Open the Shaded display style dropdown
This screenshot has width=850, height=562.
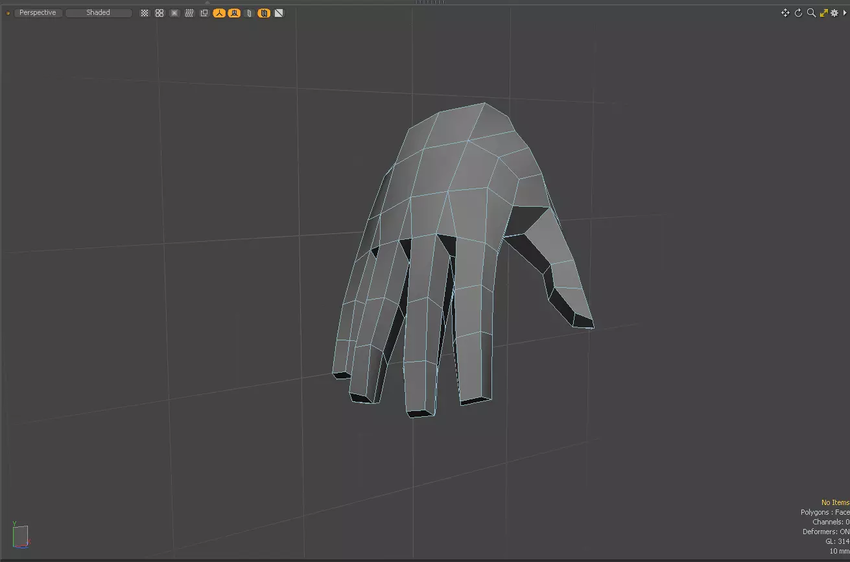pyautogui.click(x=99, y=13)
